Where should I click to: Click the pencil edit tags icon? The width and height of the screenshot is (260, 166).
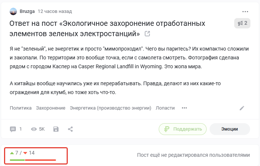click(x=242, y=108)
